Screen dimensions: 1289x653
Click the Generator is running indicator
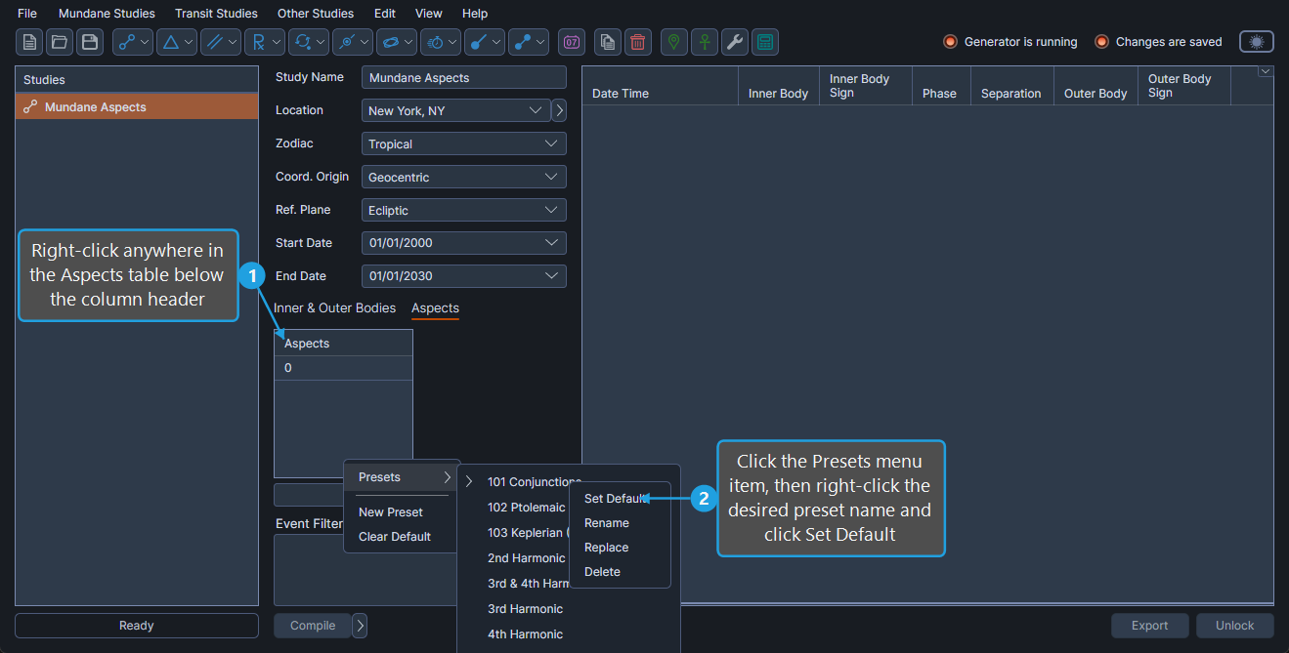tap(1010, 42)
